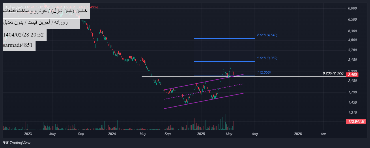This screenshot has width=370, height=148.
Task: Click the 172.941 M volume label
Action: (x=356, y=122)
